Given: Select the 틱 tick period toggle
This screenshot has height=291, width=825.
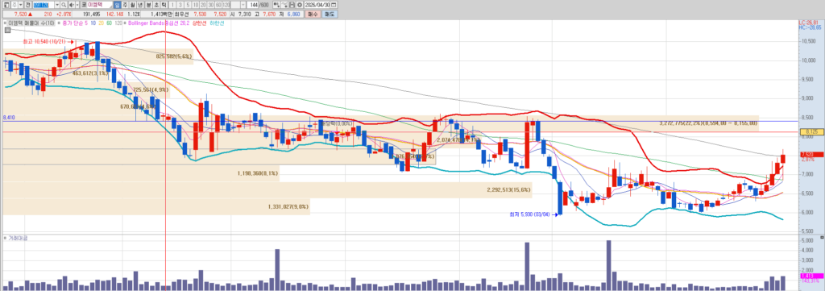Looking at the screenshot, I should (164, 5).
